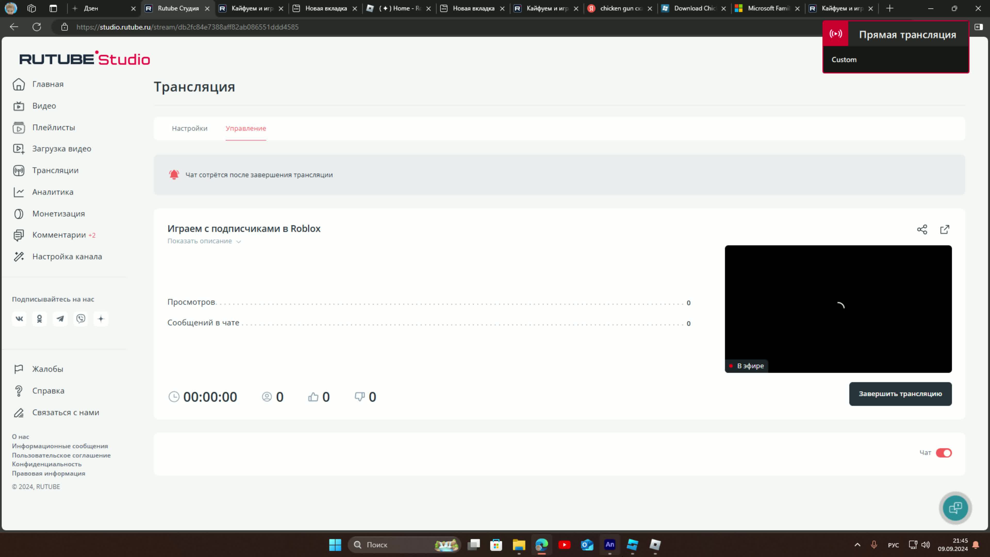Screen dimensions: 990x557
Task: Click the Завершить трансляцию button
Action: point(900,394)
